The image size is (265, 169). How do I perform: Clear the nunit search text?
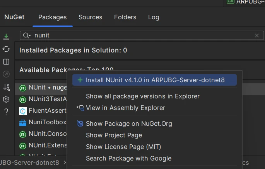point(256,35)
